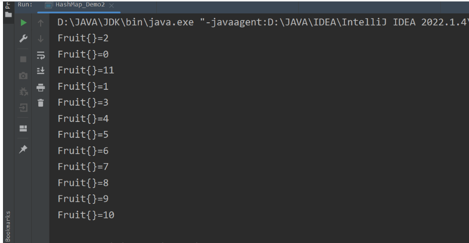Screen dimensions: 469x243
Task: Toggle soft-wrap for console output
Action: click(x=41, y=55)
